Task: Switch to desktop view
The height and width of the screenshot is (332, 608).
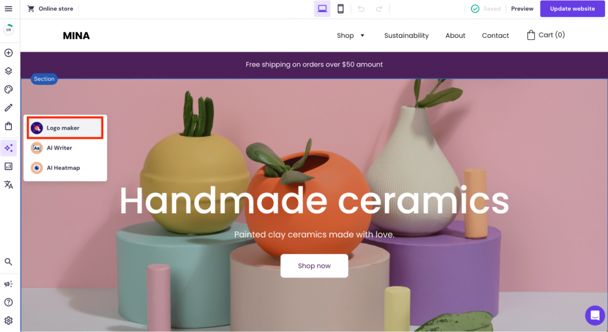Action: point(322,8)
